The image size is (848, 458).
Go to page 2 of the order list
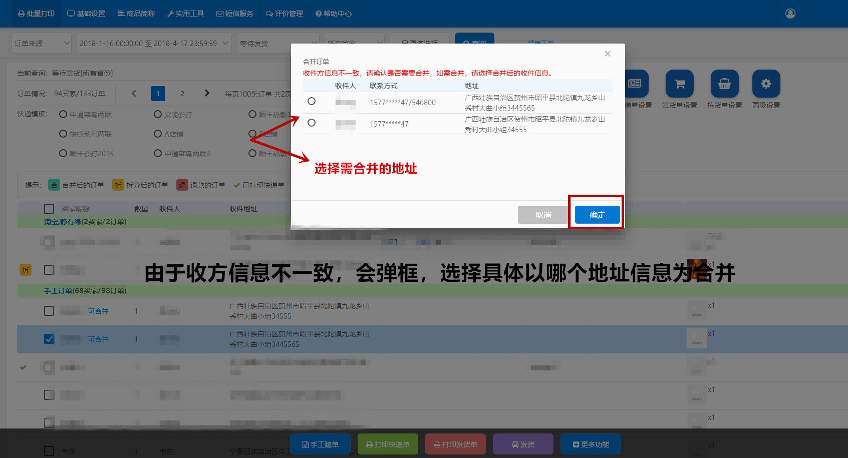pyautogui.click(x=182, y=93)
